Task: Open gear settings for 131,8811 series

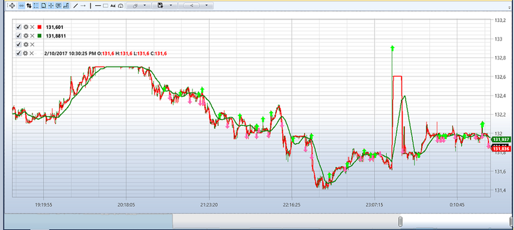Action: 26,36
